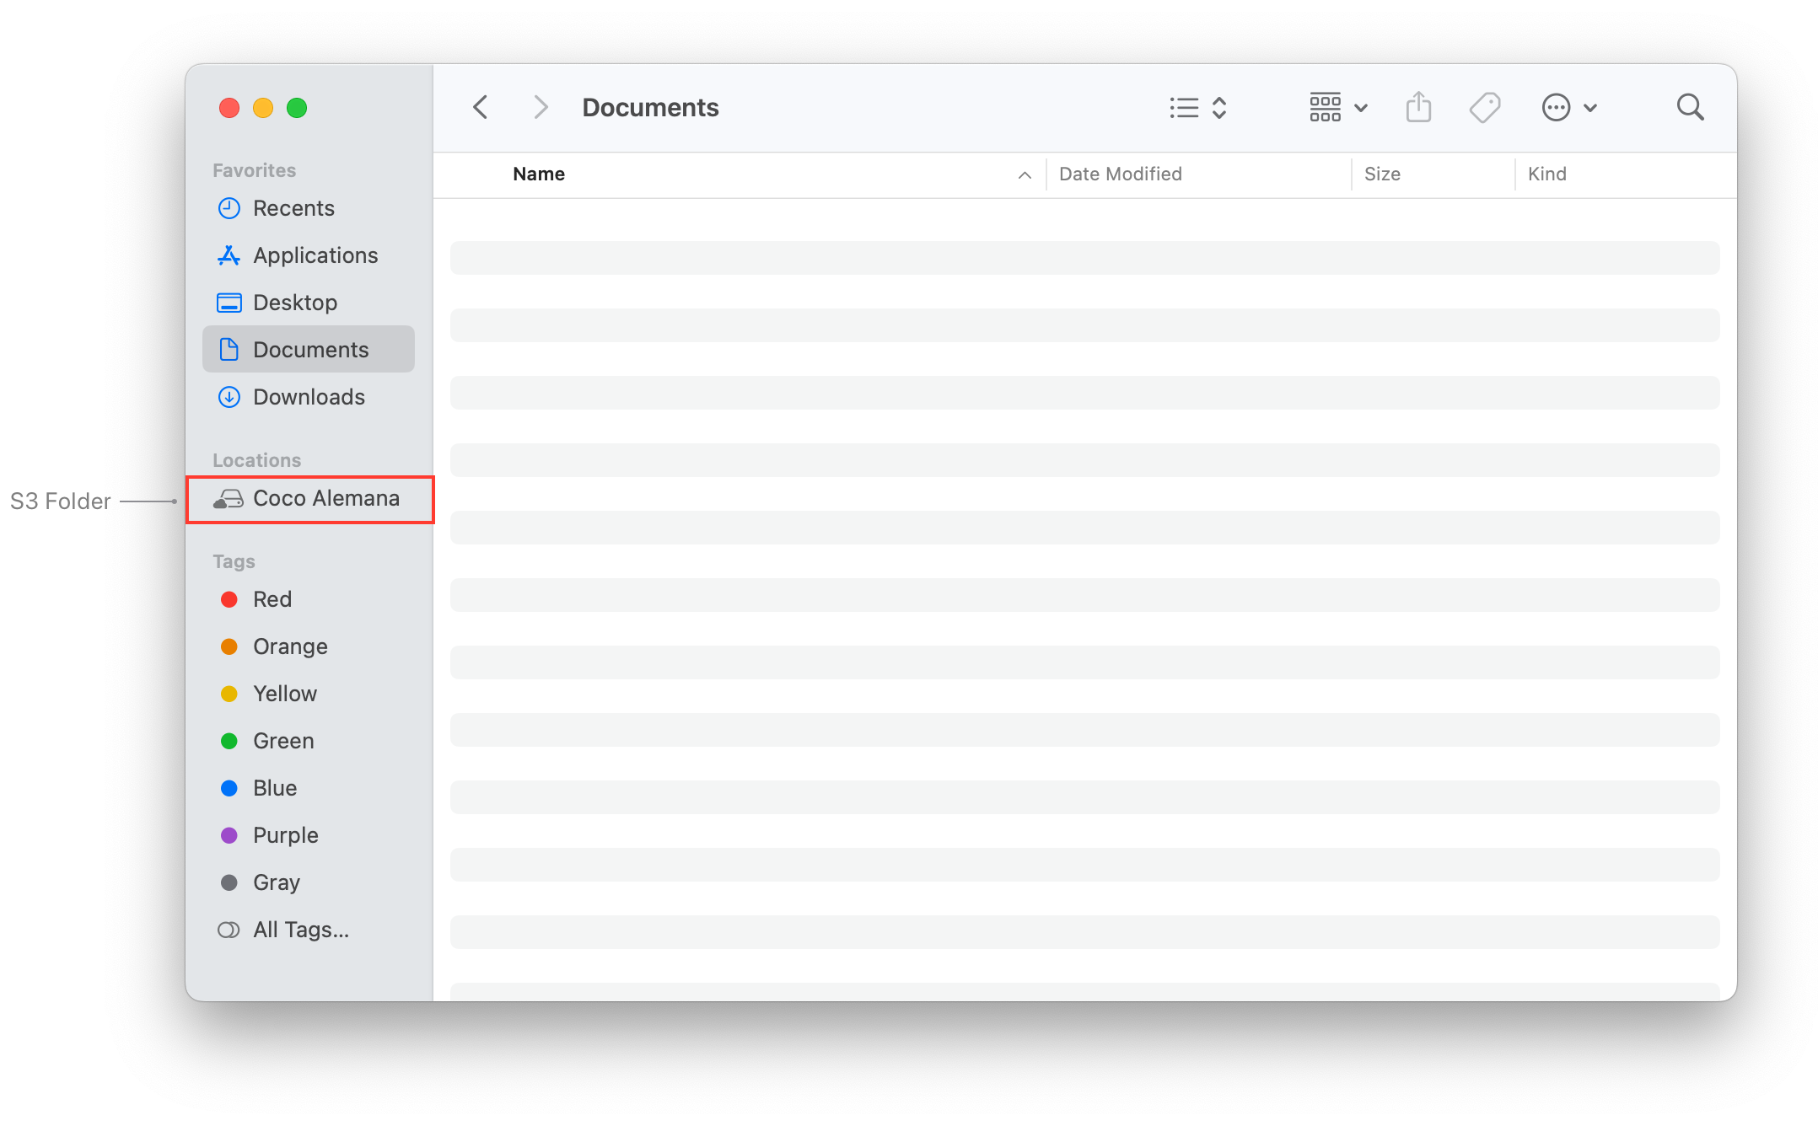This screenshot has height=1126, width=1818.
Task: Open the Applications folder
Action: click(x=315, y=255)
